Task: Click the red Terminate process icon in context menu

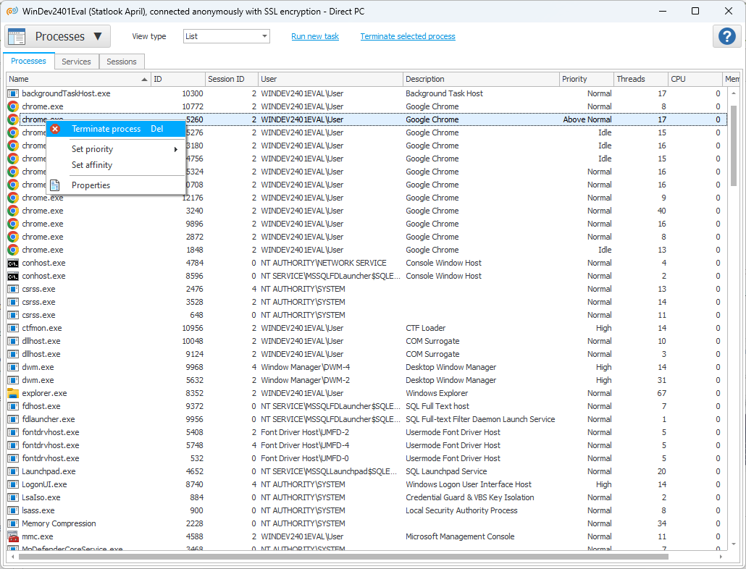Action: point(56,129)
